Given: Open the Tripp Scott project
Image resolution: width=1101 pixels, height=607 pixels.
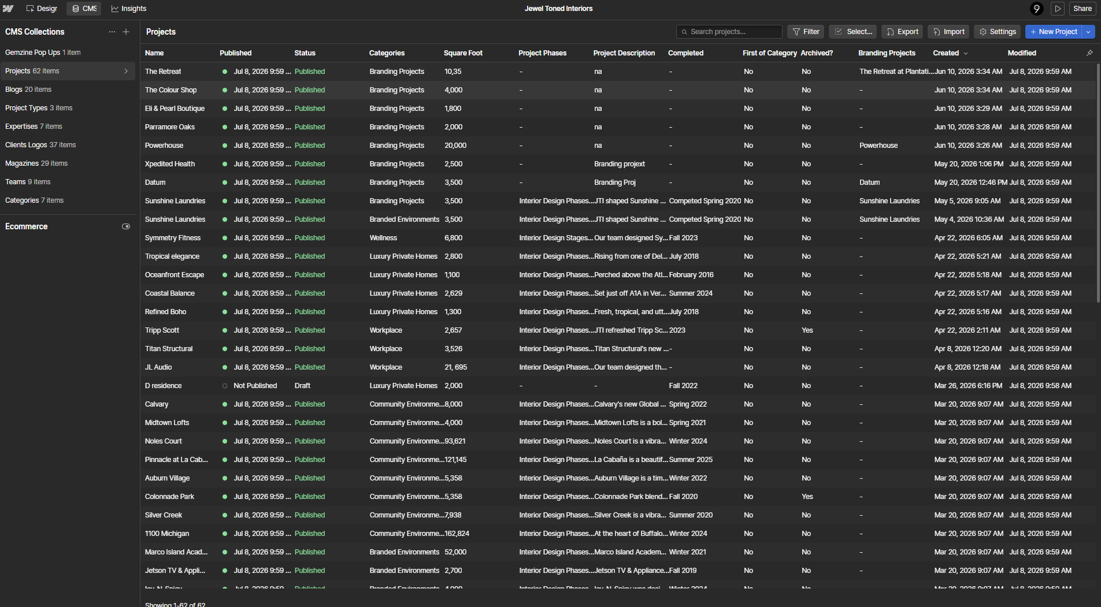Looking at the screenshot, I should 162,330.
